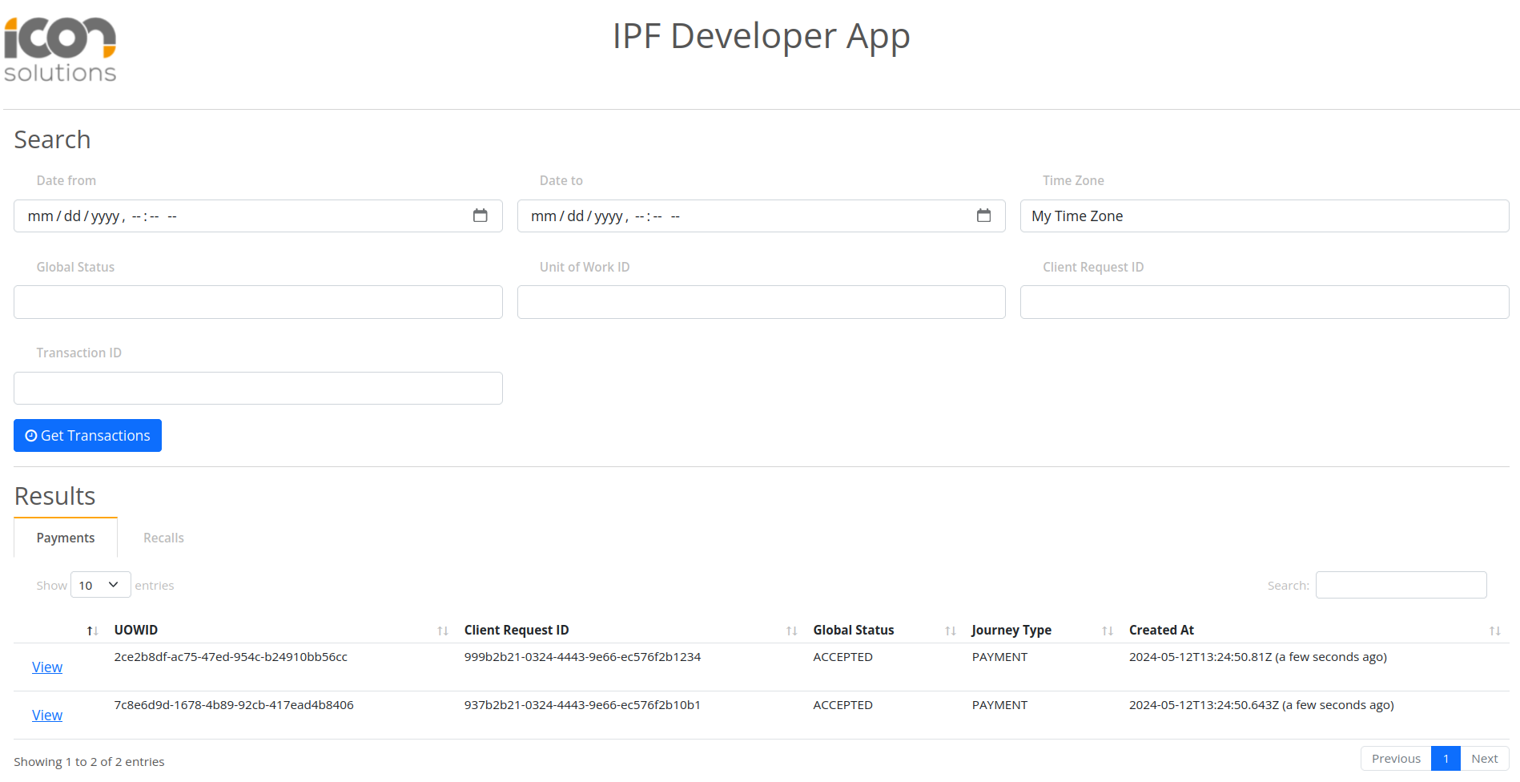Click the Icon Solutions logo

point(60,50)
